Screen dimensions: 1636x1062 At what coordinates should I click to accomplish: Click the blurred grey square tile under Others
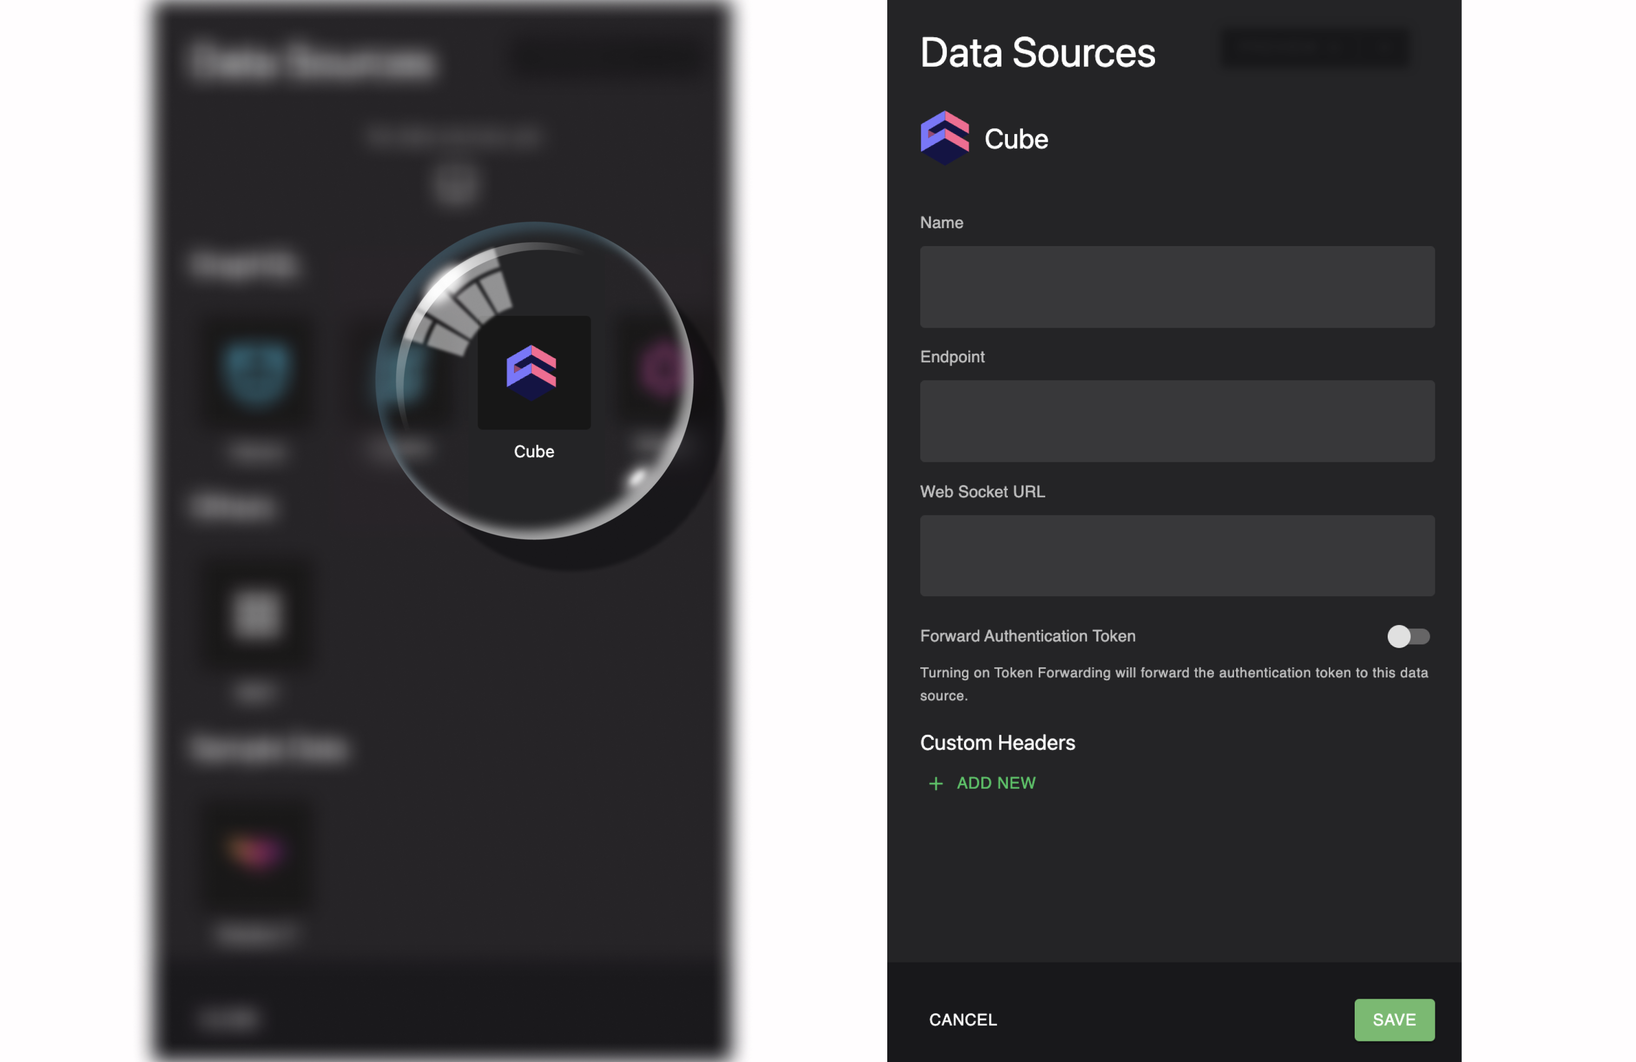[x=256, y=613]
